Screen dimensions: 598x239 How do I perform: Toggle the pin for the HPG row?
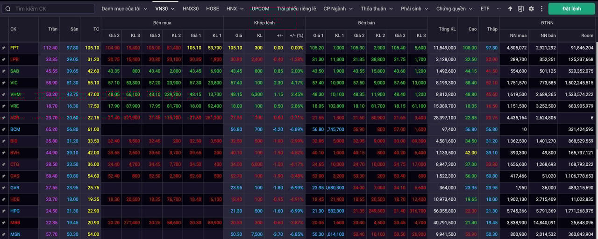pos(4,211)
